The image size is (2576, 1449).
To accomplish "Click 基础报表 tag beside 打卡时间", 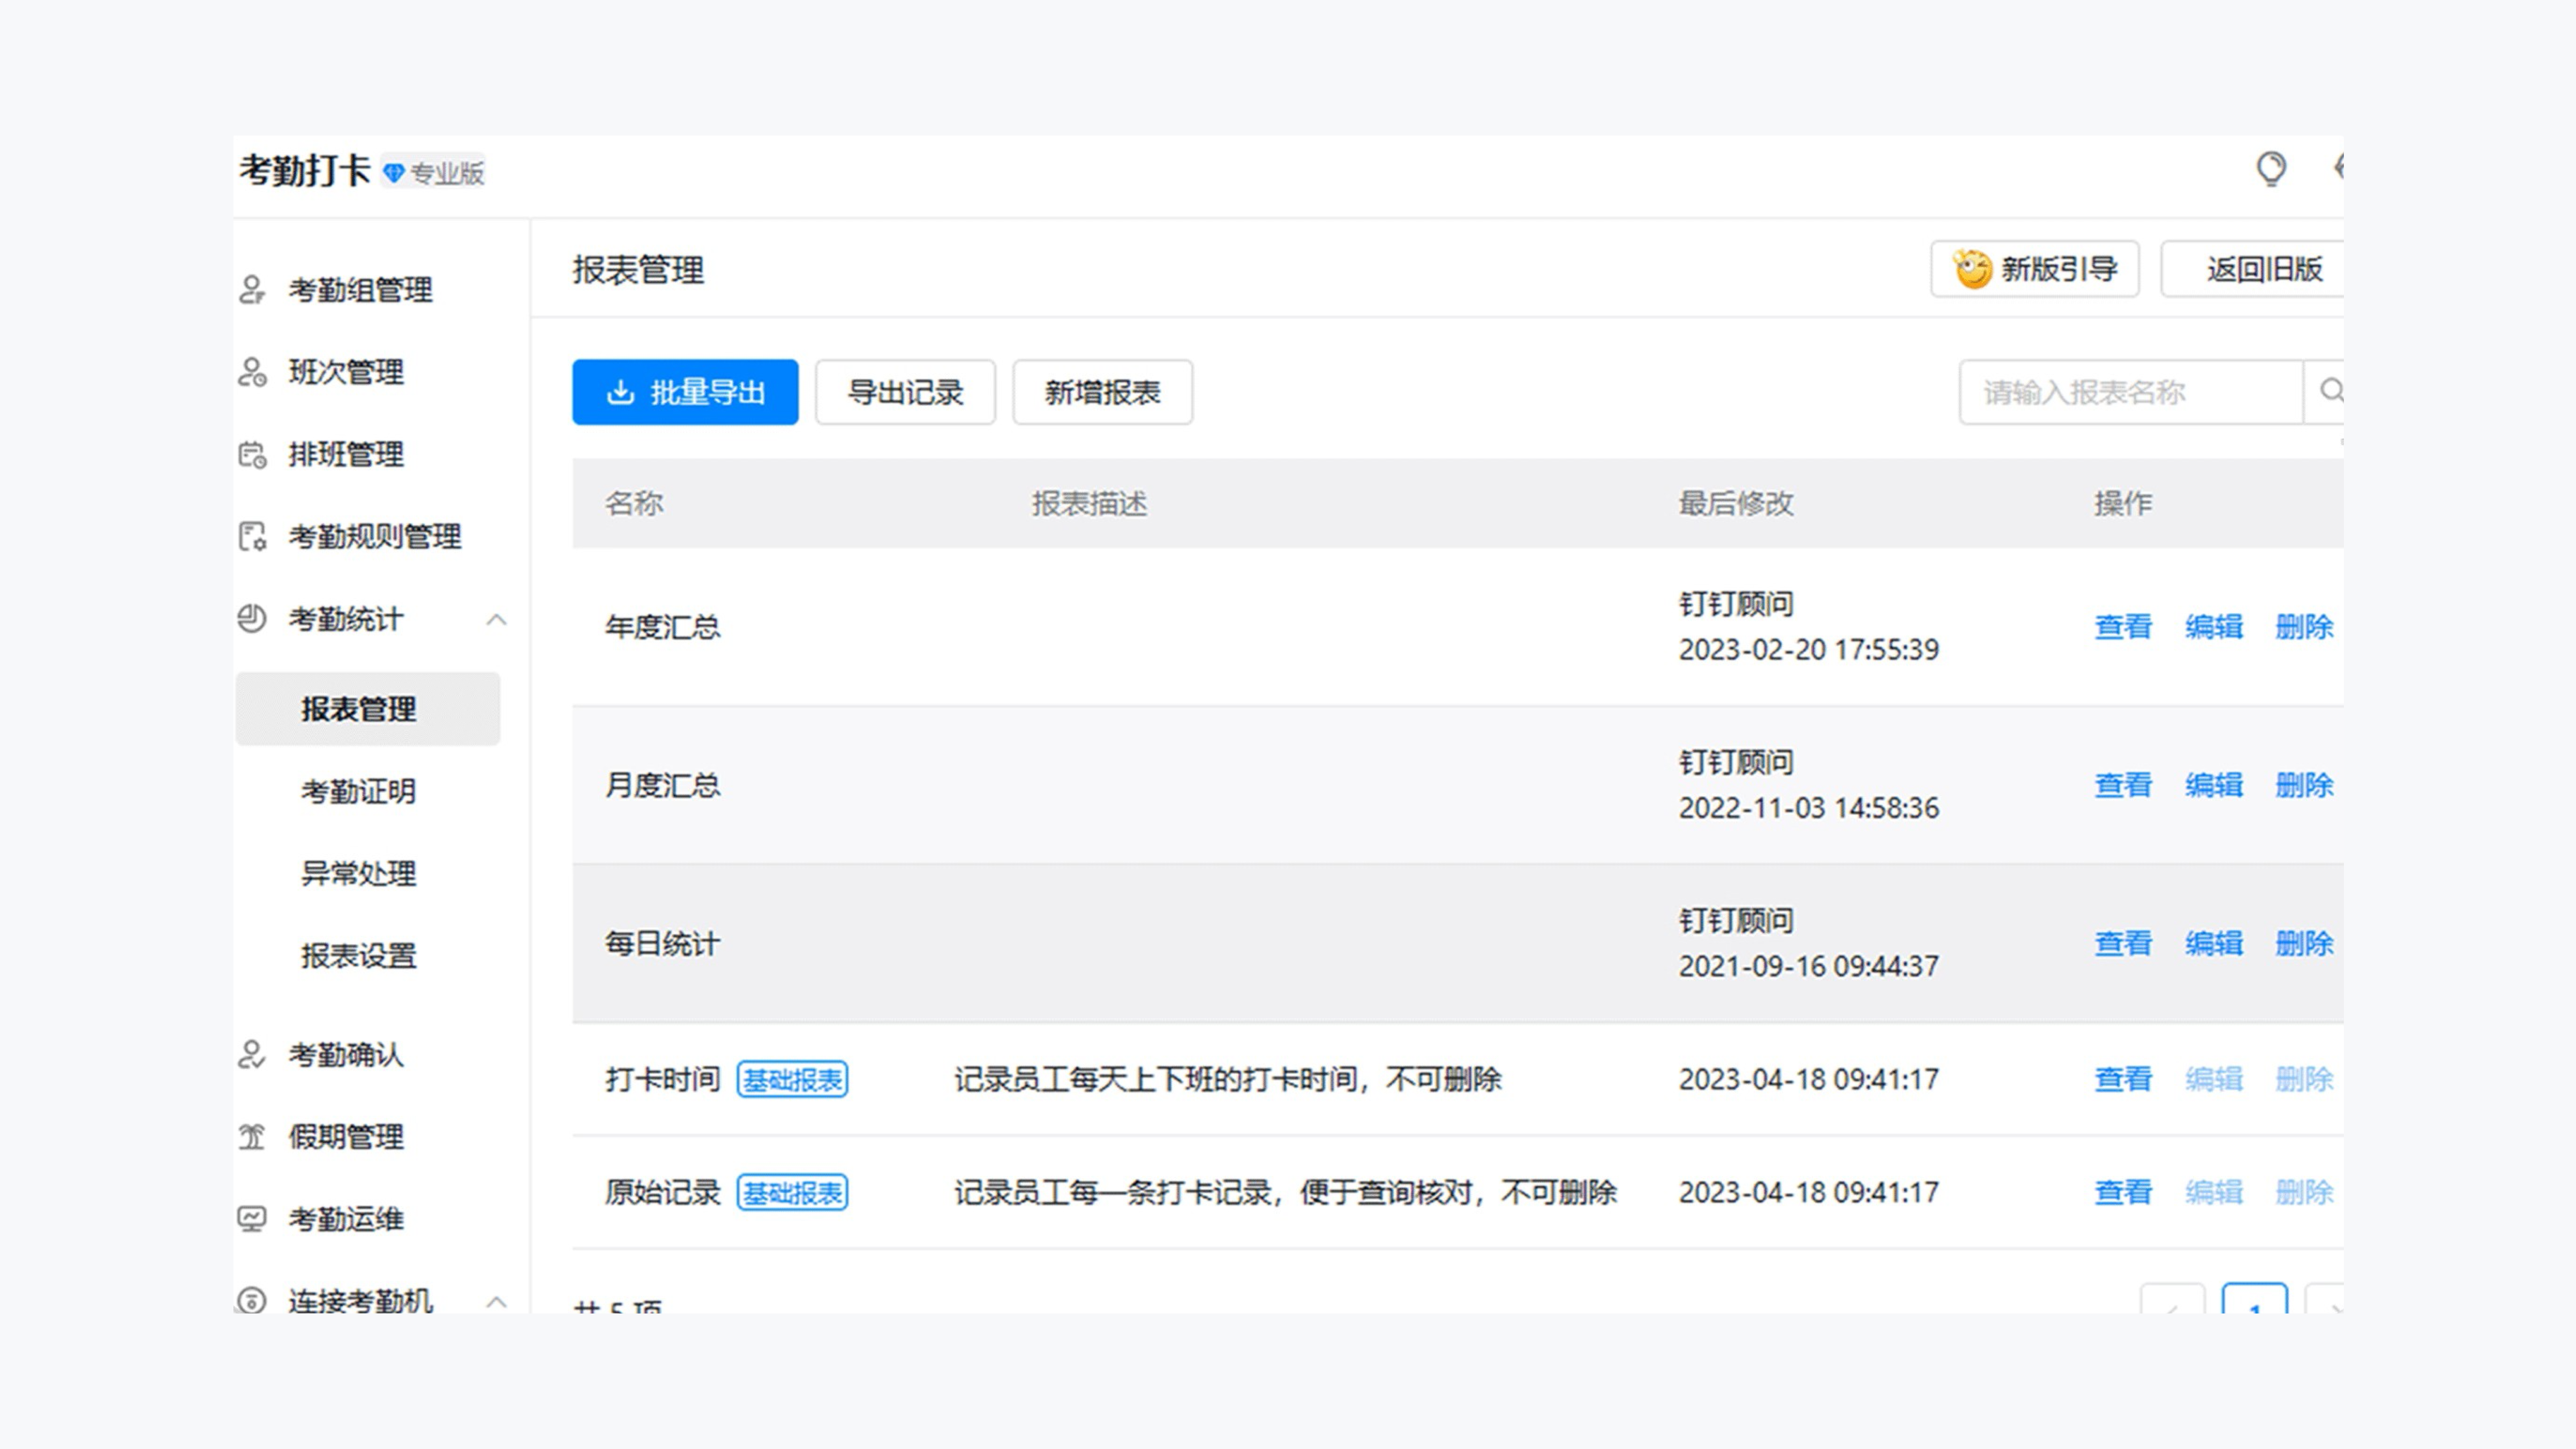I will [x=792, y=1080].
